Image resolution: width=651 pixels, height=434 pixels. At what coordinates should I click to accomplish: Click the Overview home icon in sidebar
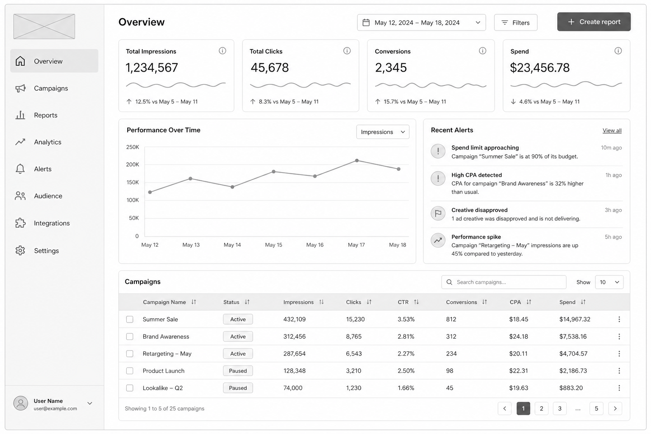20,61
